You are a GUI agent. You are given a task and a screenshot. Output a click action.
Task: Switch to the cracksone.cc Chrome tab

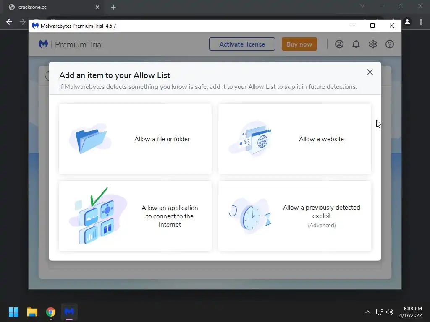tap(53, 7)
